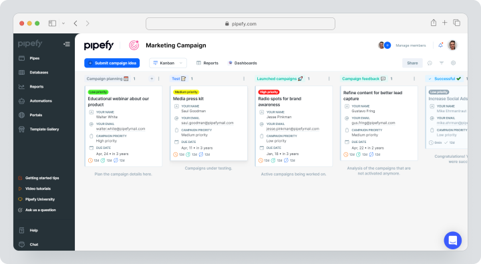
Task: Click the Databases sidebar icon
Action: [x=21, y=72]
